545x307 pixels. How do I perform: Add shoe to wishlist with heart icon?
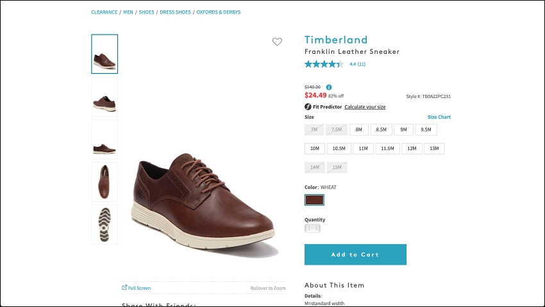(277, 42)
